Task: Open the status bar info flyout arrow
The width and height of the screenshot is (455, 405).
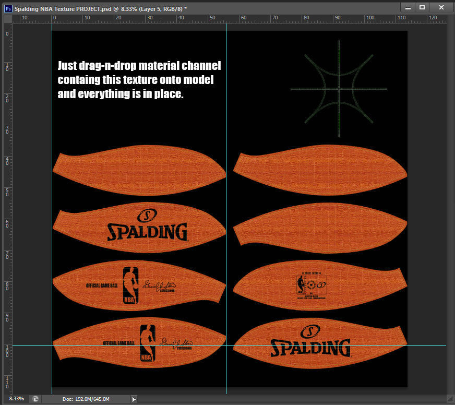Action: [x=134, y=399]
